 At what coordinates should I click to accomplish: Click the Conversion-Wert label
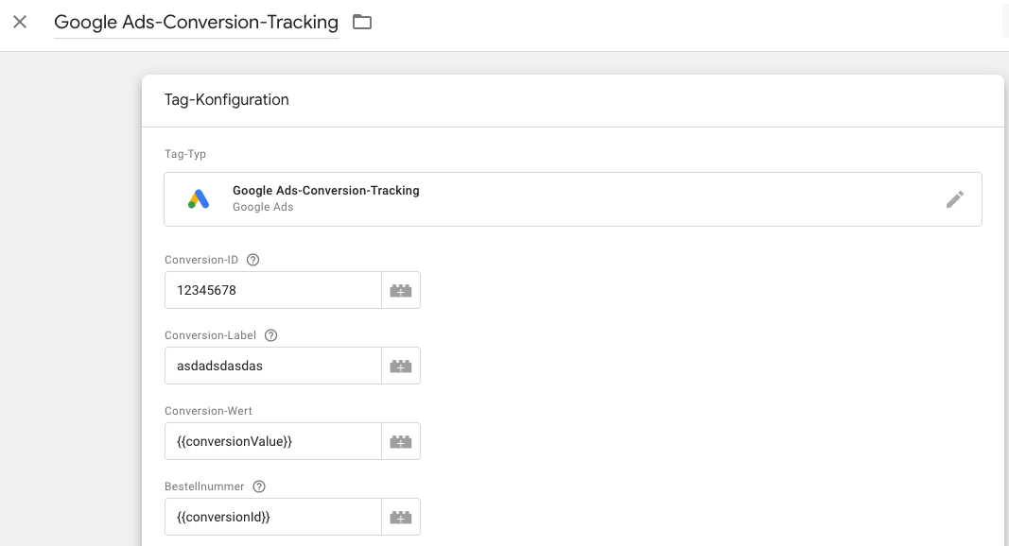tap(208, 411)
